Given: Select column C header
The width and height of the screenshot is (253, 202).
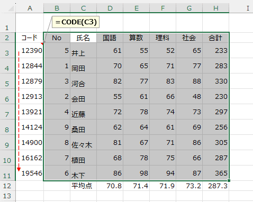Looking at the screenshot, I should click(x=83, y=8).
